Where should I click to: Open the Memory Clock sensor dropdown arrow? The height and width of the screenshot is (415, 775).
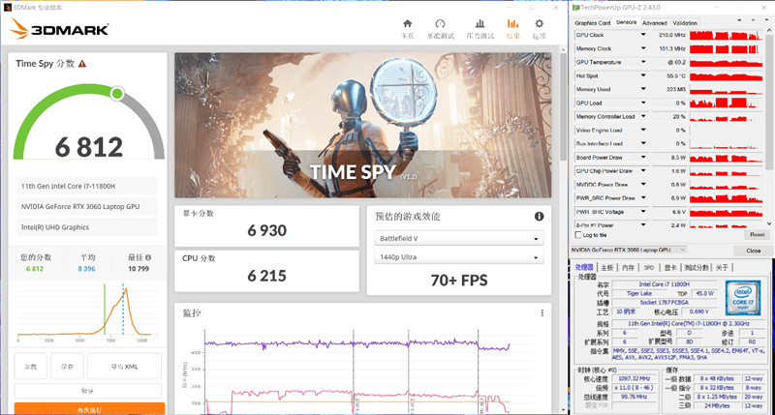tap(643, 48)
